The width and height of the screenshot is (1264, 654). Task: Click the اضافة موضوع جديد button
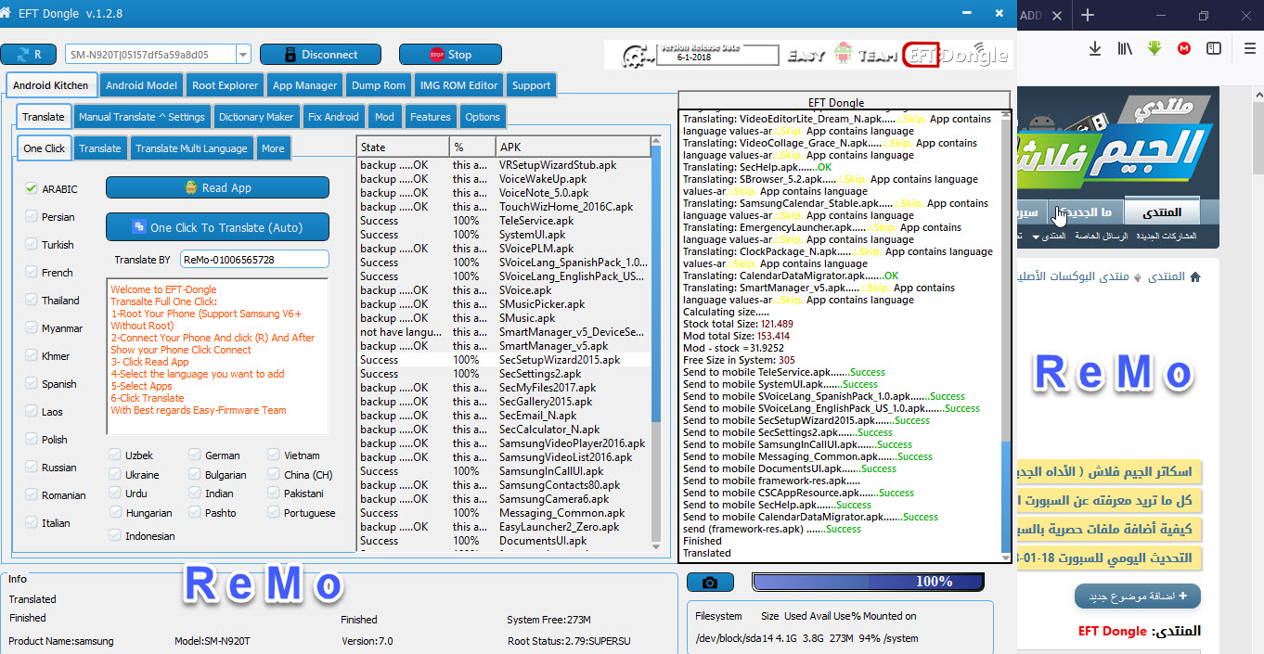click(1137, 596)
